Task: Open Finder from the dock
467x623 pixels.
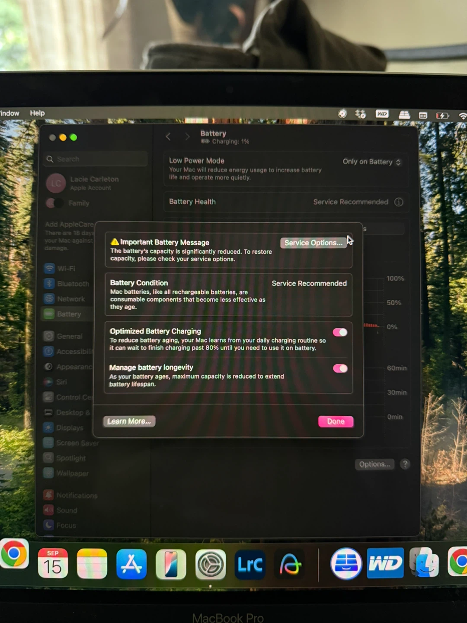Action: pos(424,562)
